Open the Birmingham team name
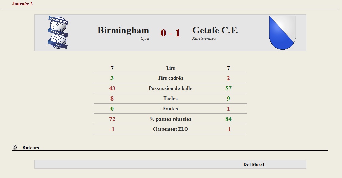This screenshot has width=342, height=178. (123, 30)
